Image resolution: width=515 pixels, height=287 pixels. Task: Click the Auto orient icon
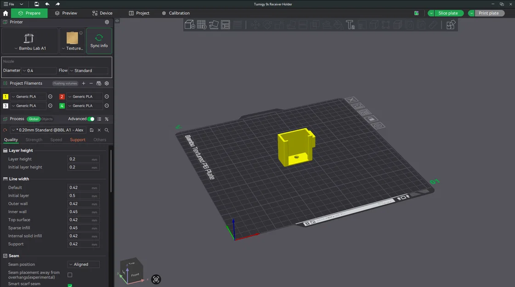(214, 25)
